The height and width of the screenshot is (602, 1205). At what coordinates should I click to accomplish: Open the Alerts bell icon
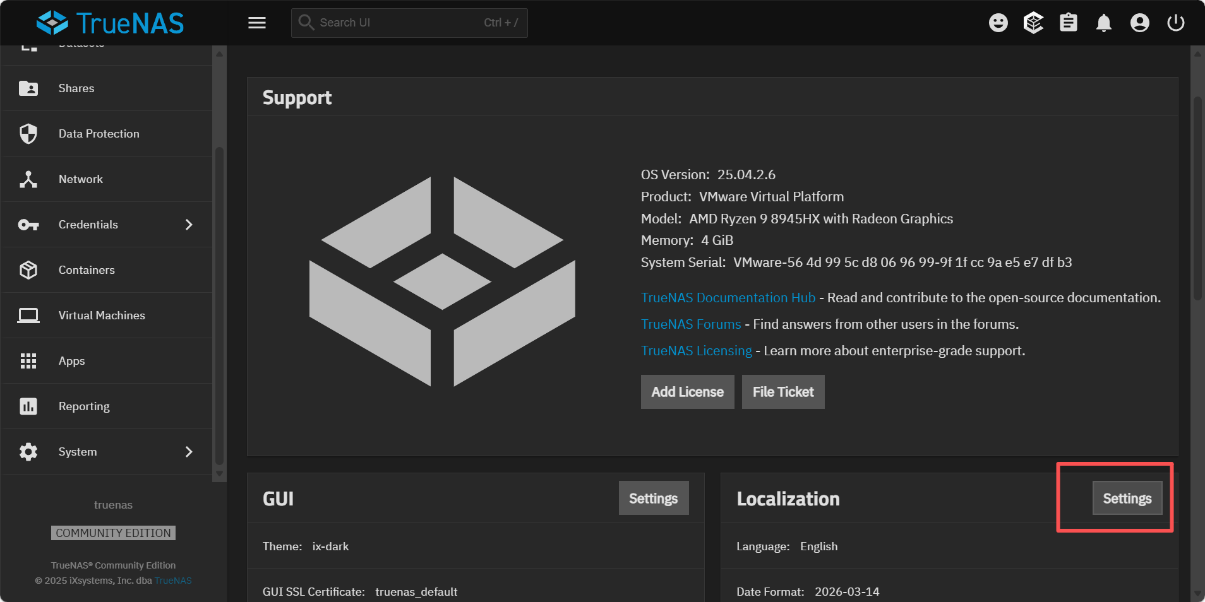[x=1104, y=23]
